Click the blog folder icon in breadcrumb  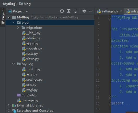[21, 4]
